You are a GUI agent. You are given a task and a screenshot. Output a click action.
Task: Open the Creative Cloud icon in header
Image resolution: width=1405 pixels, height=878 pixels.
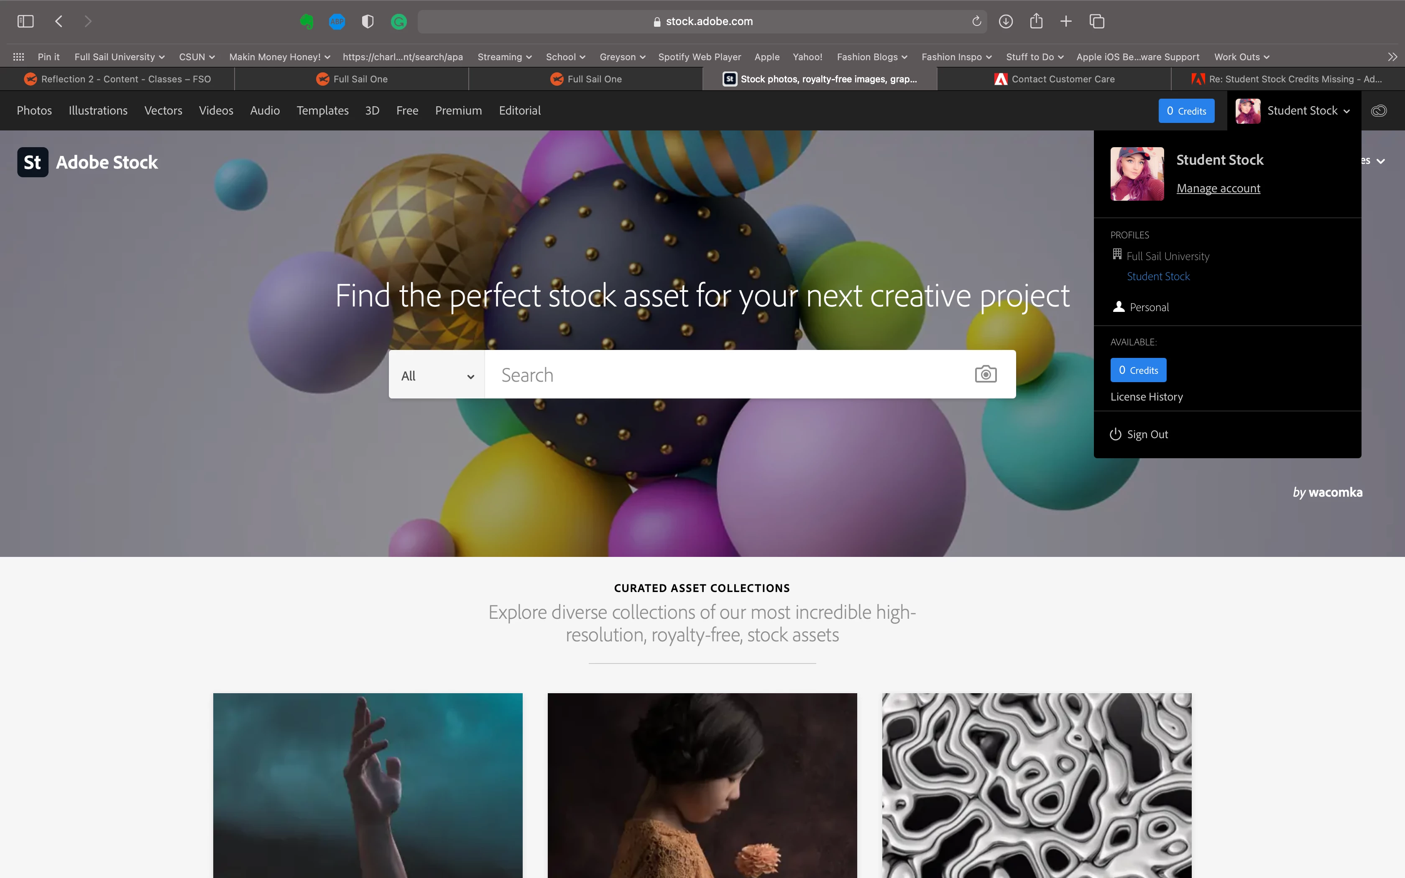point(1379,110)
